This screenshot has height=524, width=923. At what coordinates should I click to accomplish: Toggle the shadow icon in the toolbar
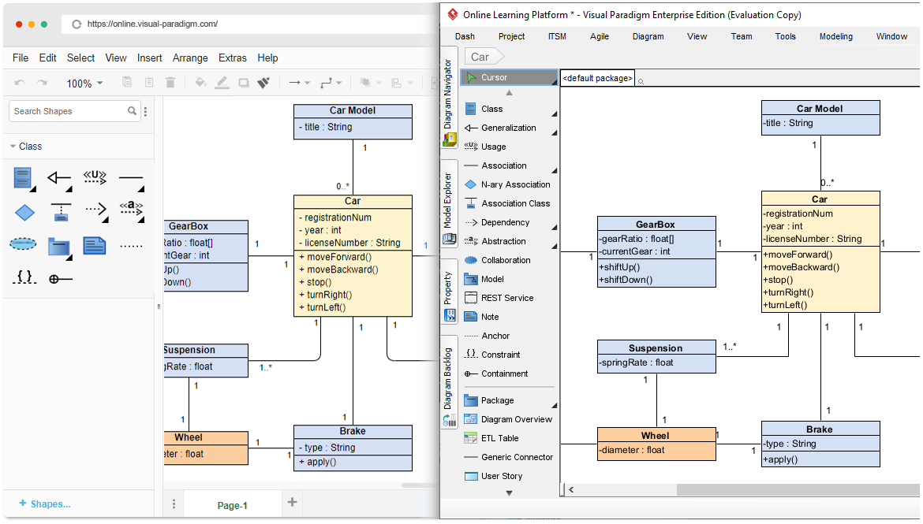click(x=244, y=83)
